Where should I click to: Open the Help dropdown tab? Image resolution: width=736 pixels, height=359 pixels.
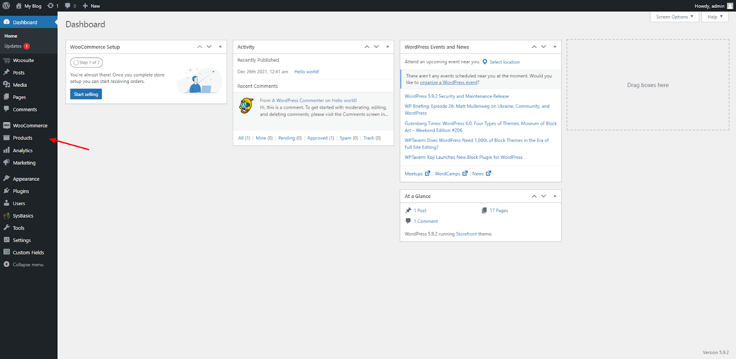pyautogui.click(x=715, y=17)
